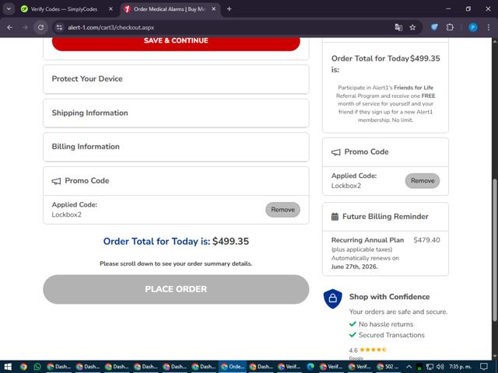The width and height of the screenshot is (498, 373).
Task: Expand Promo Code section under Billing Information
Action: [x=176, y=181]
